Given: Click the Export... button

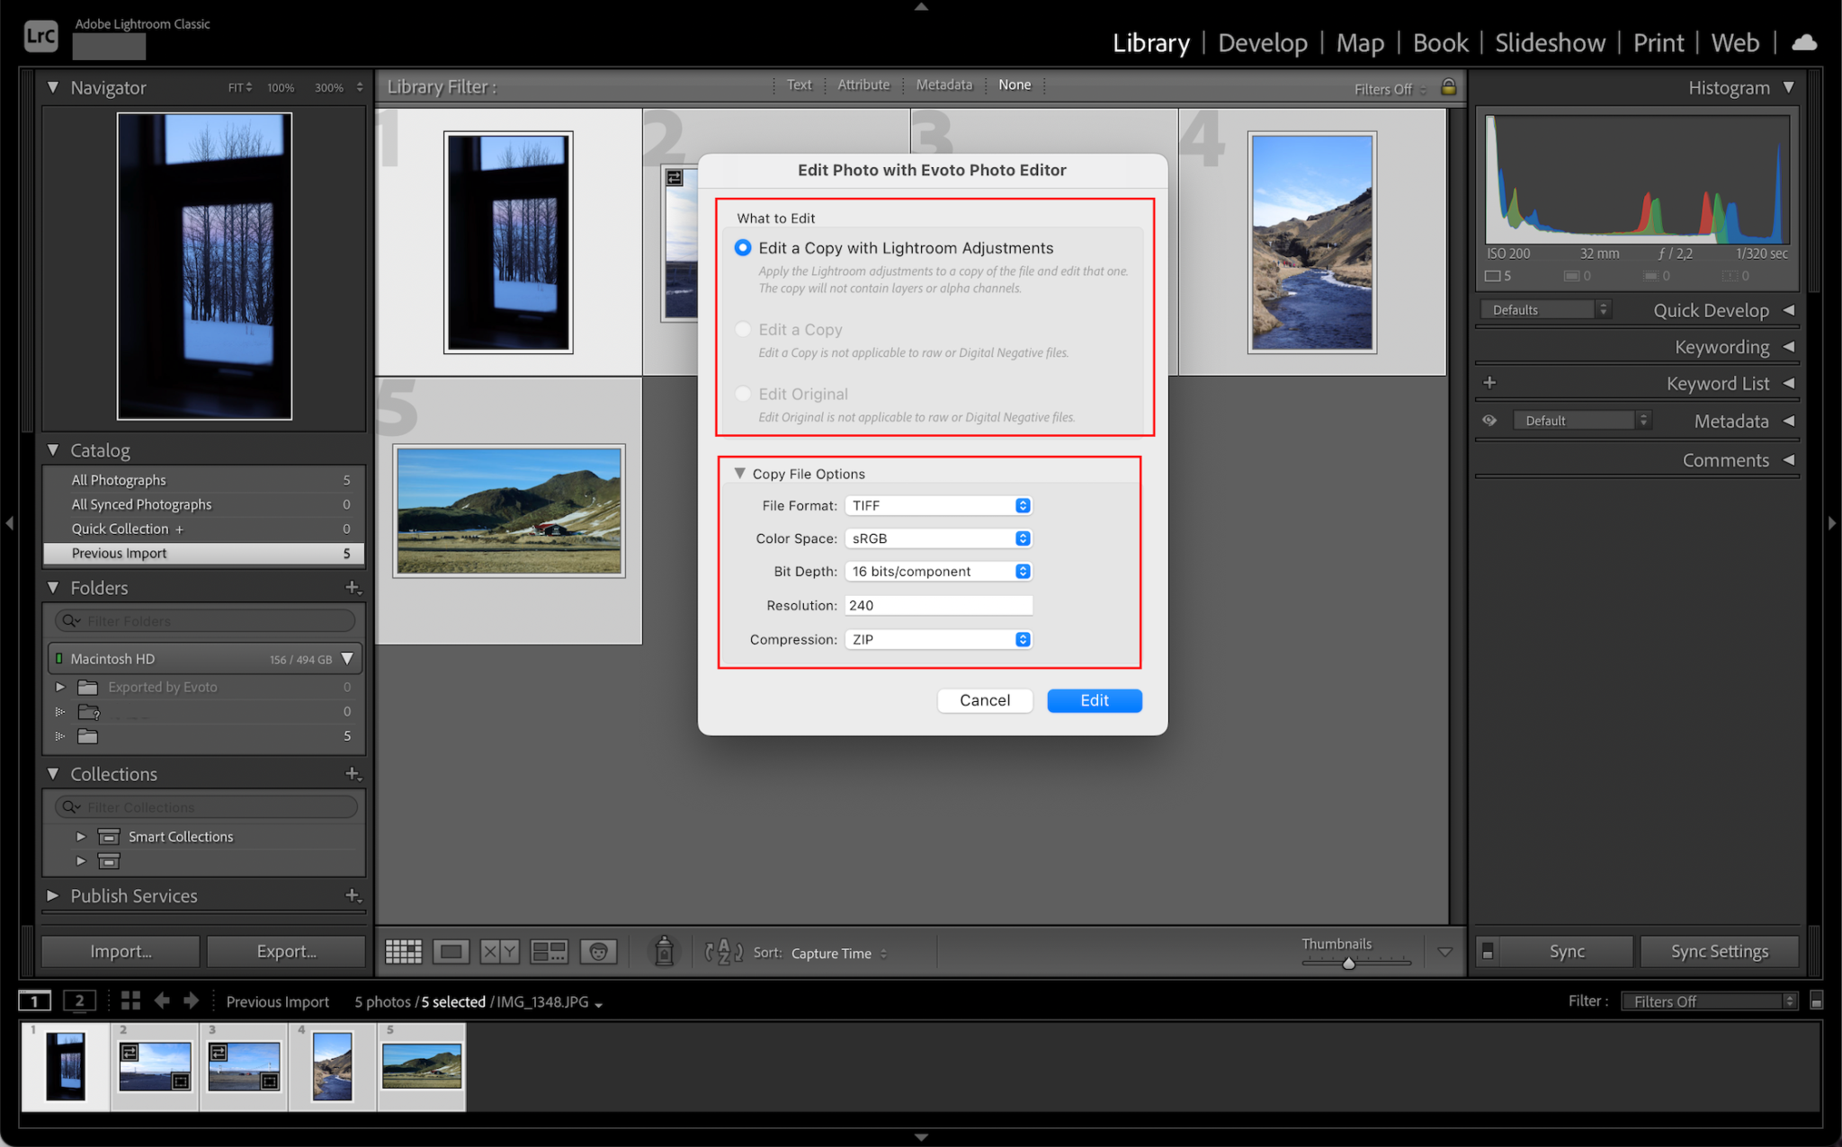Looking at the screenshot, I should [286, 951].
